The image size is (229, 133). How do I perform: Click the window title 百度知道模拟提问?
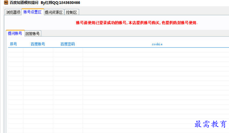[24, 3]
